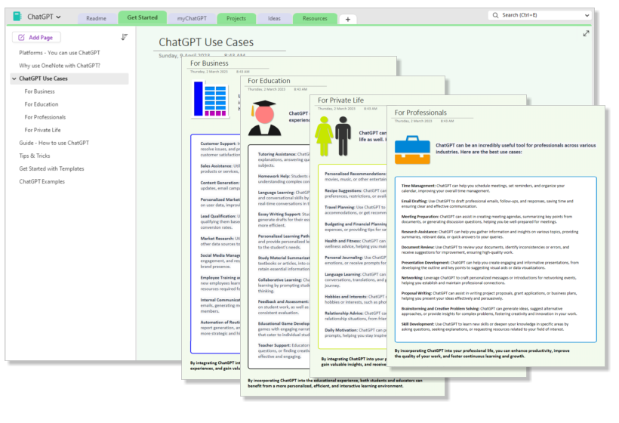Click the For Business card title

209,63
